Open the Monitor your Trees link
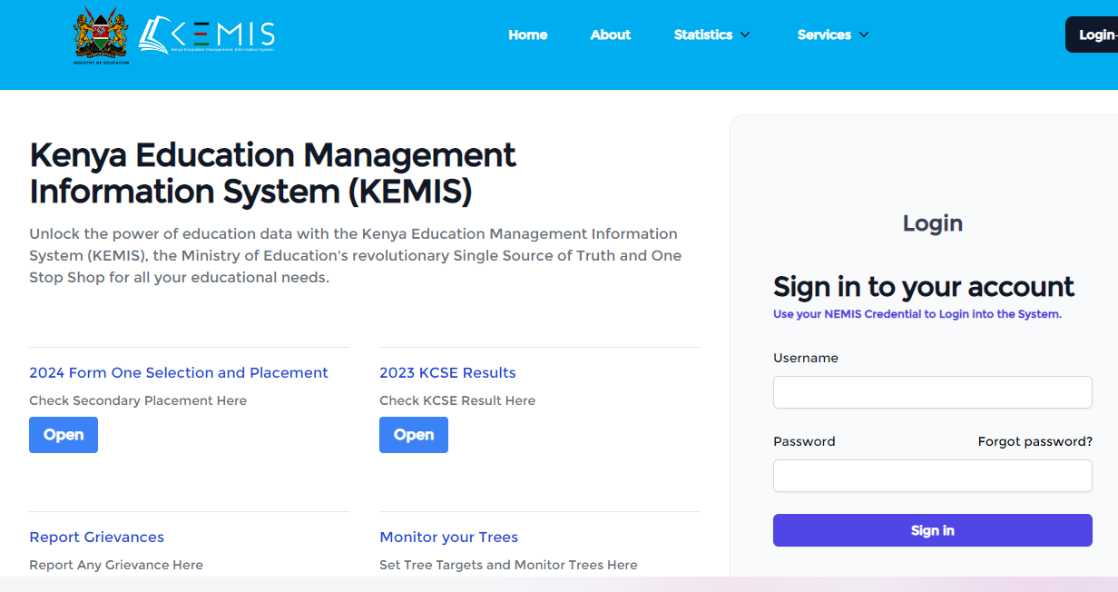1118x592 pixels. pos(448,537)
